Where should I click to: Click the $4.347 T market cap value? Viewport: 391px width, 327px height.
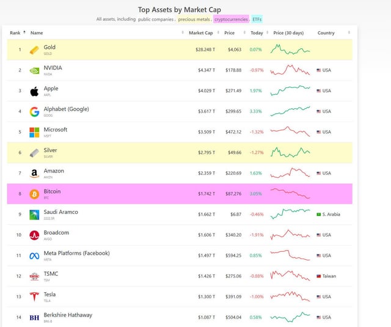206,70
